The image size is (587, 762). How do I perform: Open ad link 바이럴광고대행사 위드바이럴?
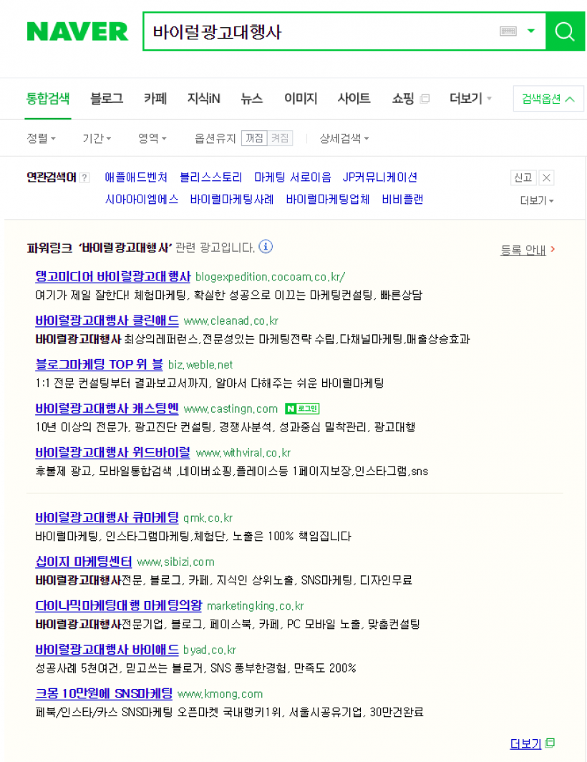tap(113, 452)
